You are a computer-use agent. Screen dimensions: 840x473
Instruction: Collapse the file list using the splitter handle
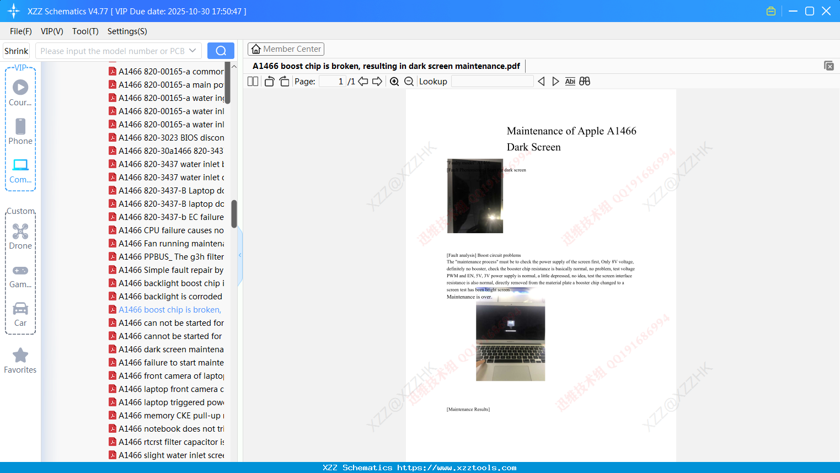tap(240, 255)
